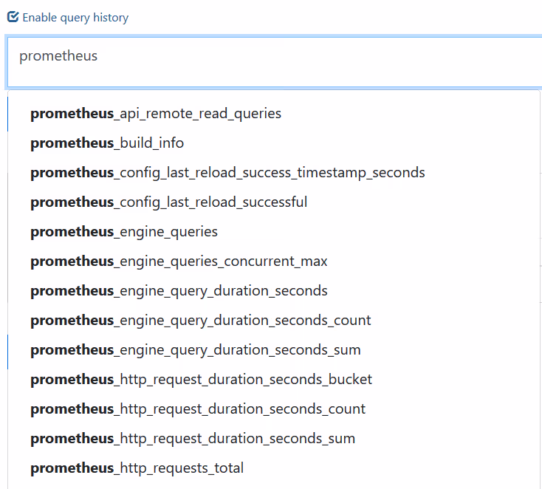The height and width of the screenshot is (489, 542).
Task: Select prometheus_http_requests_total suggestion
Action: [137, 468]
